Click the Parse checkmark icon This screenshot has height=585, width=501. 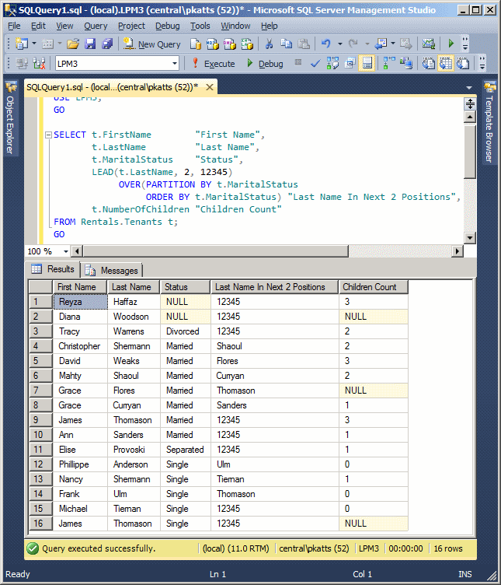(x=315, y=64)
